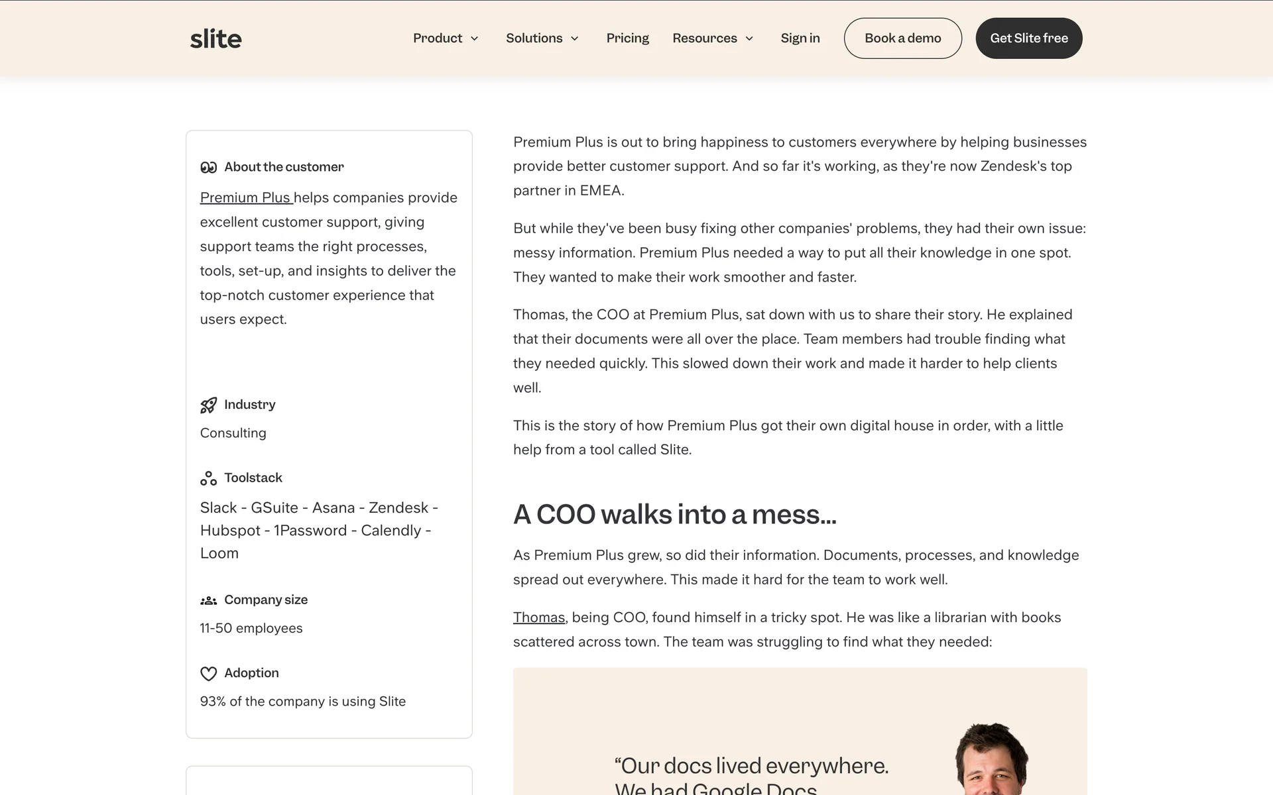
Task: Follow the Premium Plus link in sidebar
Action: point(245,198)
